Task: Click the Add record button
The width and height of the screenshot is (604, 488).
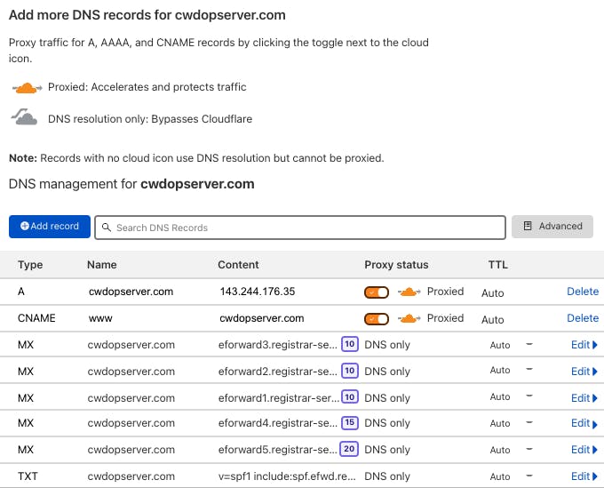Action: 50,227
